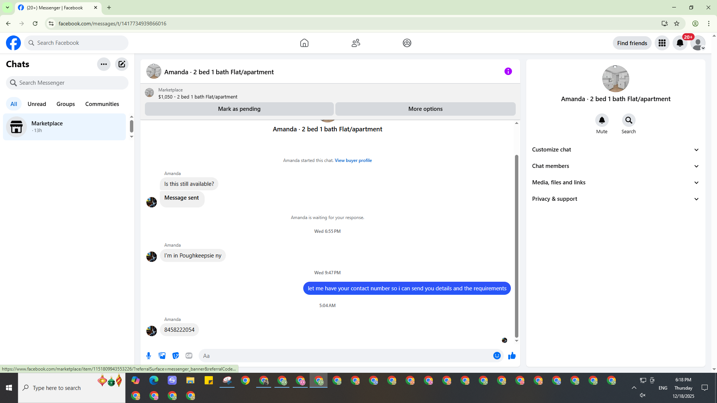Viewport: 717px width, 403px height.
Task: Search in conversation with magnifier icon
Action: [x=629, y=120]
